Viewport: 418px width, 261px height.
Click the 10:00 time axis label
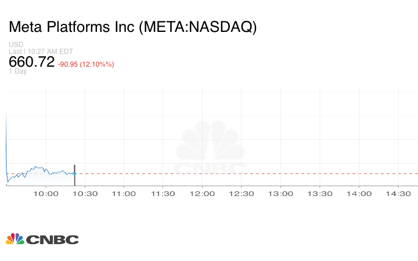click(x=46, y=194)
